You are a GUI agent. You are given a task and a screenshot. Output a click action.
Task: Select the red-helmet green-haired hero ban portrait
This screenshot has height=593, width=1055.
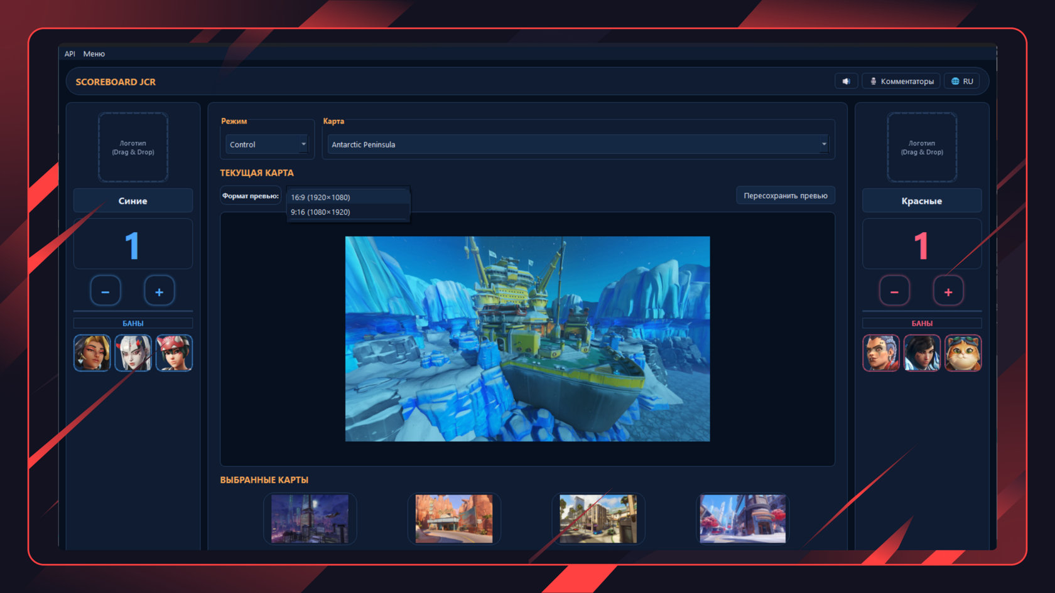(x=174, y=353)
